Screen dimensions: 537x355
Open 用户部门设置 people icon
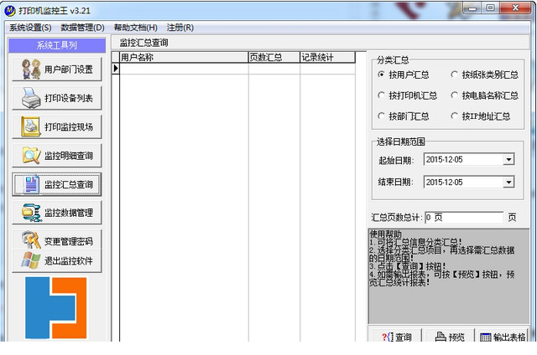[x=31, y=69]
